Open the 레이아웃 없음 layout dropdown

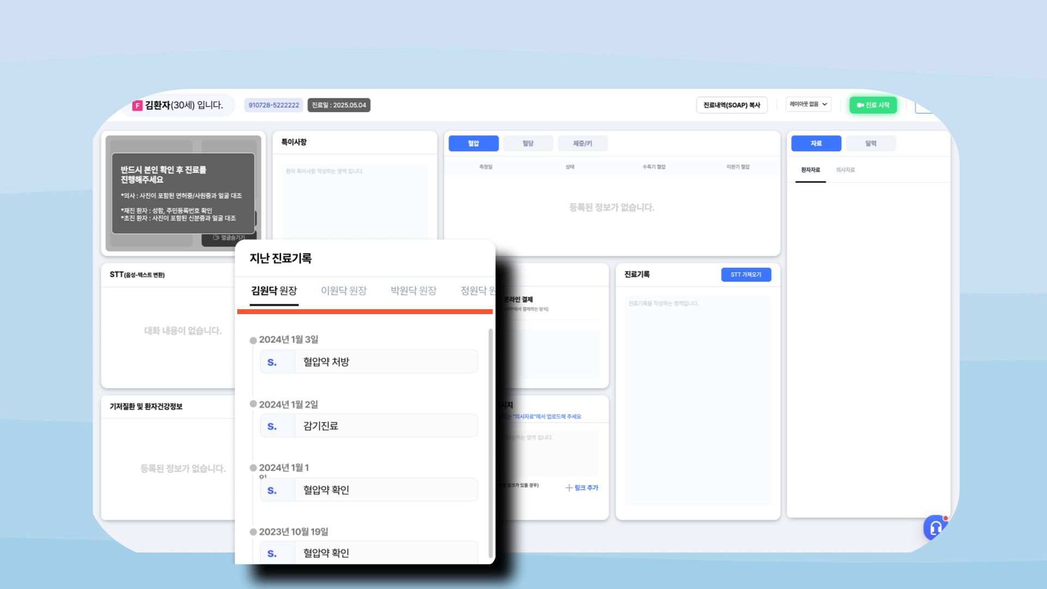pos(808,104)
